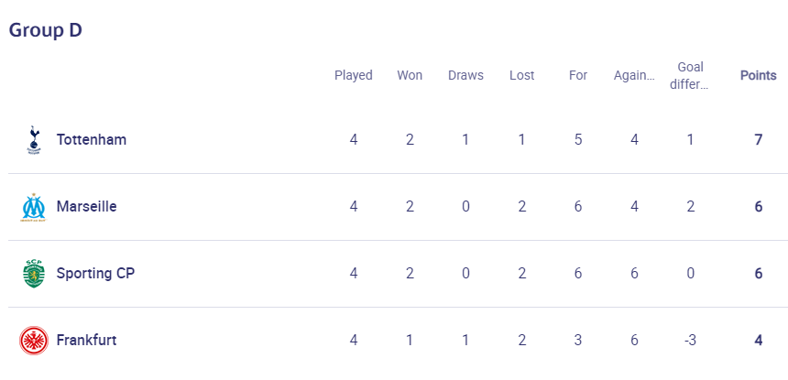
Task: Click the For column header
Action: pyautogui.click(x=578, y=75)
